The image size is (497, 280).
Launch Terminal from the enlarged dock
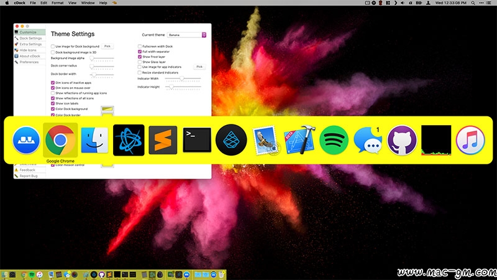tap(197, 140)
